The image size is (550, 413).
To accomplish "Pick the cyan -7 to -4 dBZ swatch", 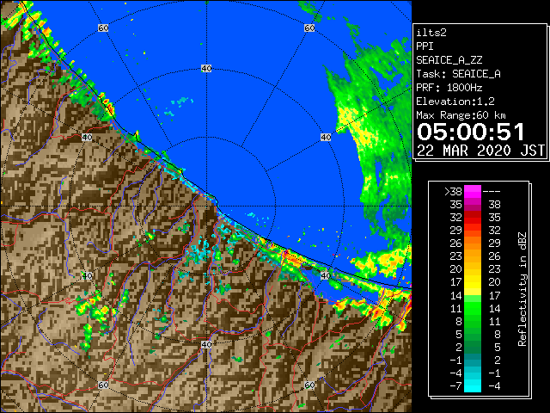I will coord(473,385).
